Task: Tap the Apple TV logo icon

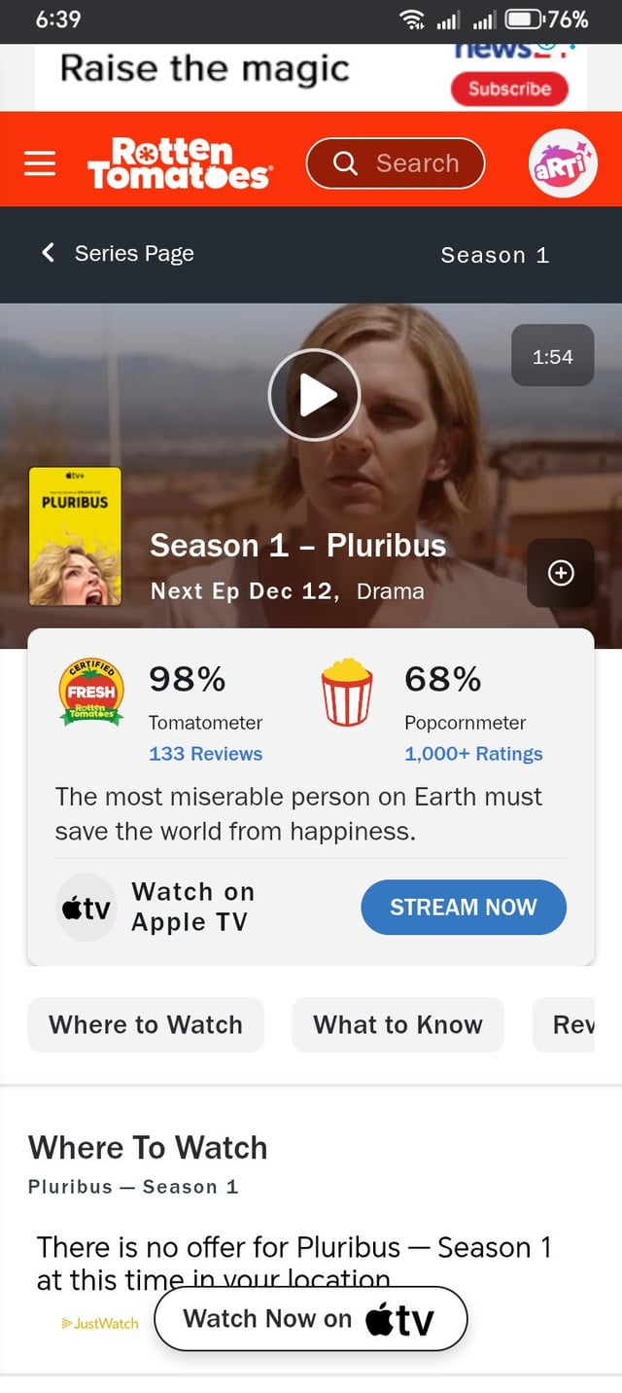Action: [86, 908]
